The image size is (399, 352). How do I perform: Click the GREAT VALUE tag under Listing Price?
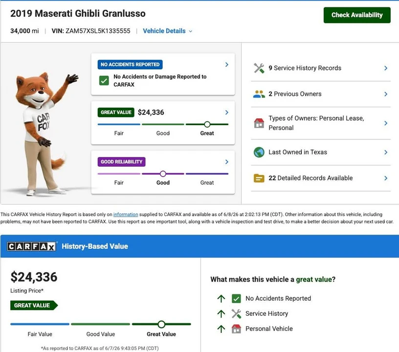coord(34,305)
